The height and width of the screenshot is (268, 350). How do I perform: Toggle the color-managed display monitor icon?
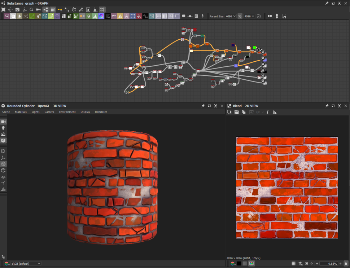coord(251,264)
